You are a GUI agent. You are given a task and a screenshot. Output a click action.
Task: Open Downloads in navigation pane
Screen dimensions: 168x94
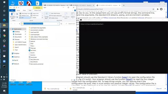point(18,34)
